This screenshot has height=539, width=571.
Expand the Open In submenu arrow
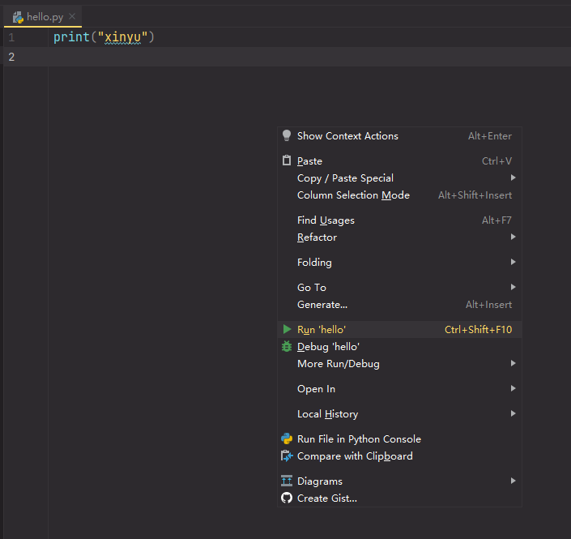click(513, 388)
